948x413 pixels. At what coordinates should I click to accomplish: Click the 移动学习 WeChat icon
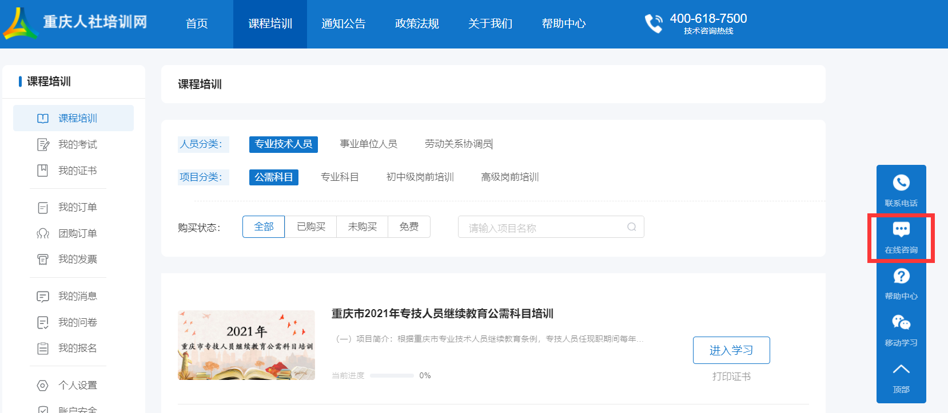[x=901, y=323]
